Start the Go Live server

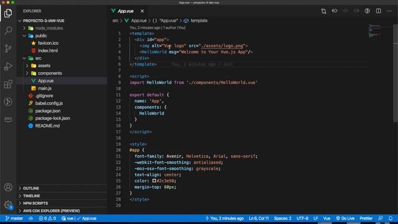(x=345, y=218)
